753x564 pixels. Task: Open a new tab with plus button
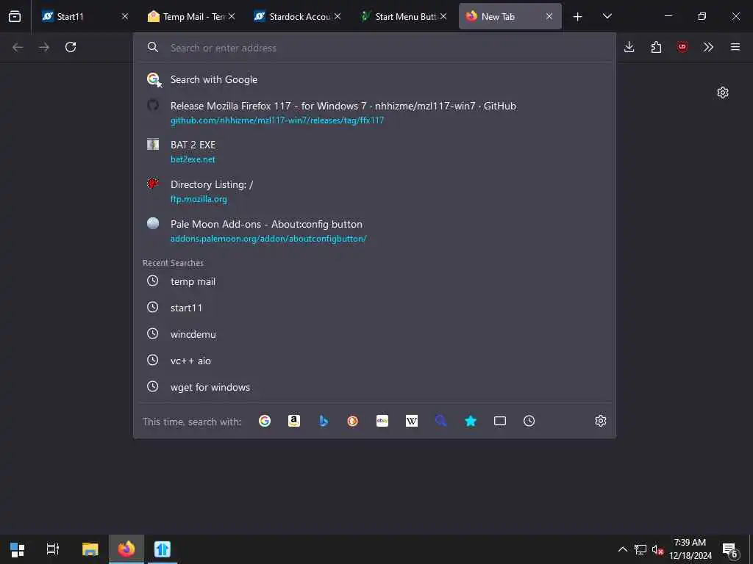pos(578,17)
